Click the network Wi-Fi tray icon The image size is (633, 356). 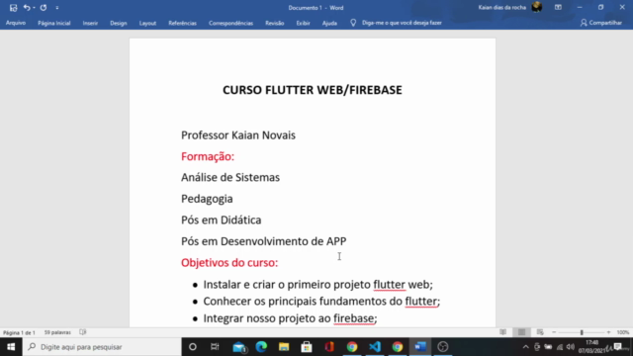[560, 347]
